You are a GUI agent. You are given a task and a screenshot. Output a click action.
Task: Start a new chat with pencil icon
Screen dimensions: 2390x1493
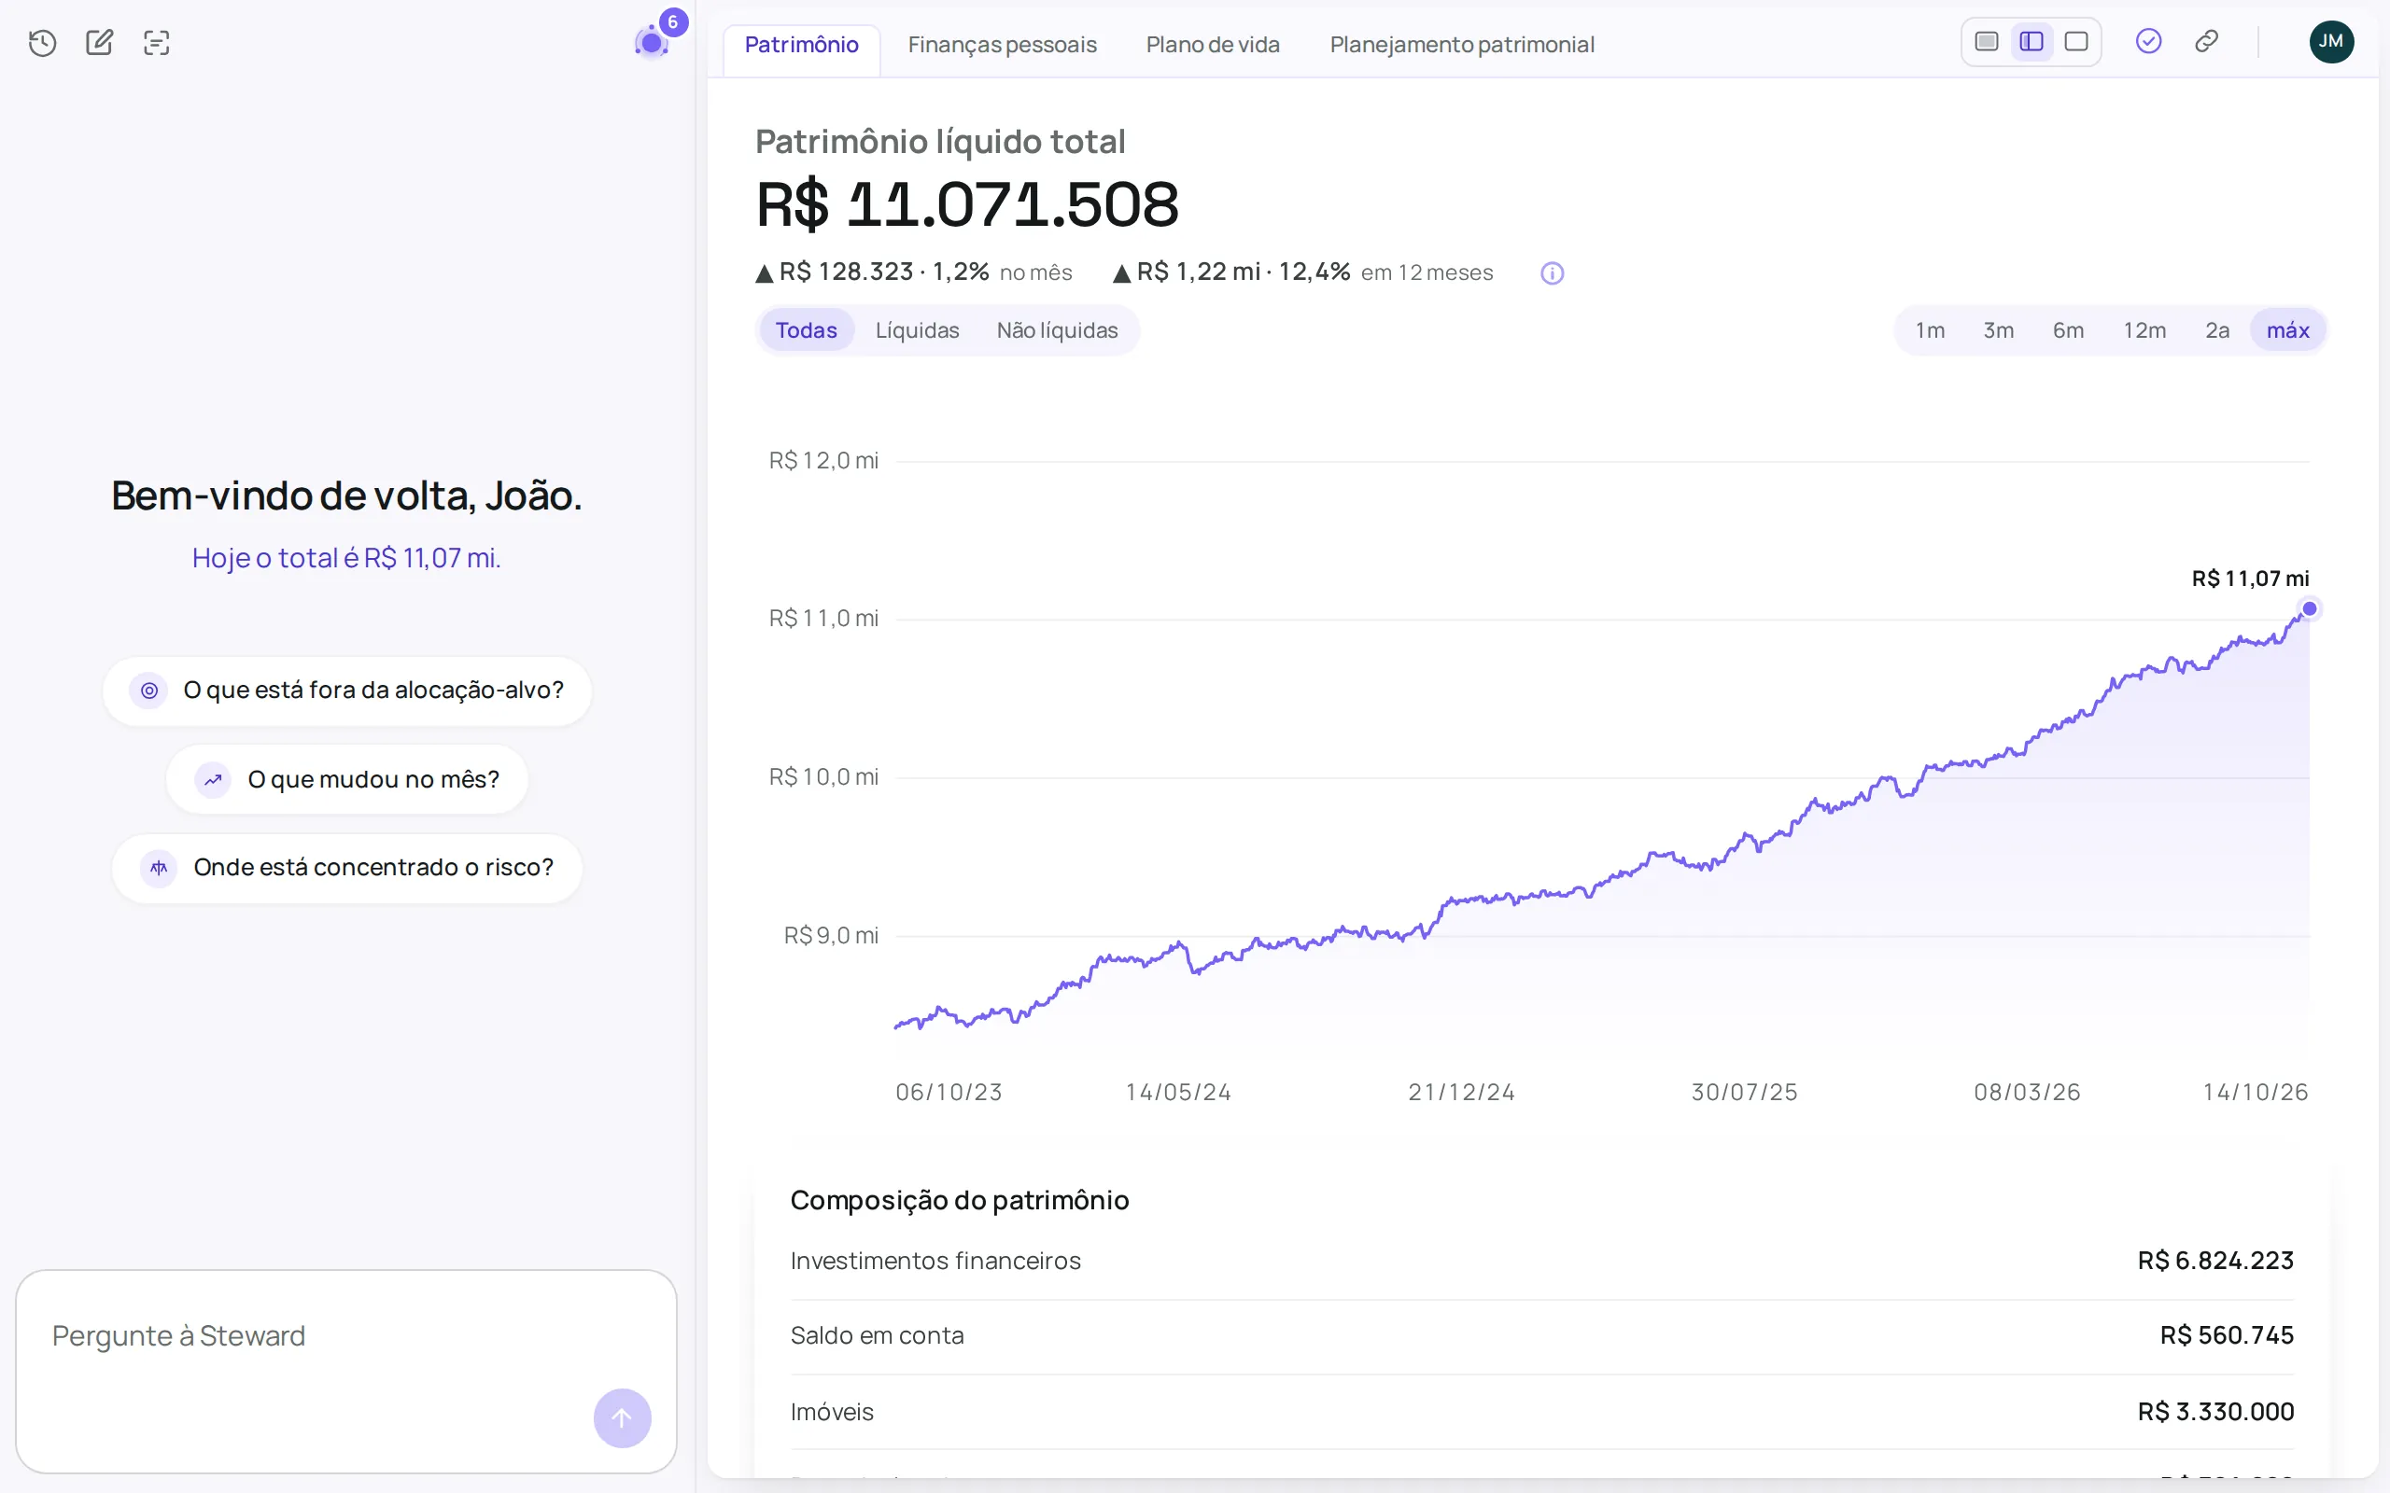(x=100, y=43)
